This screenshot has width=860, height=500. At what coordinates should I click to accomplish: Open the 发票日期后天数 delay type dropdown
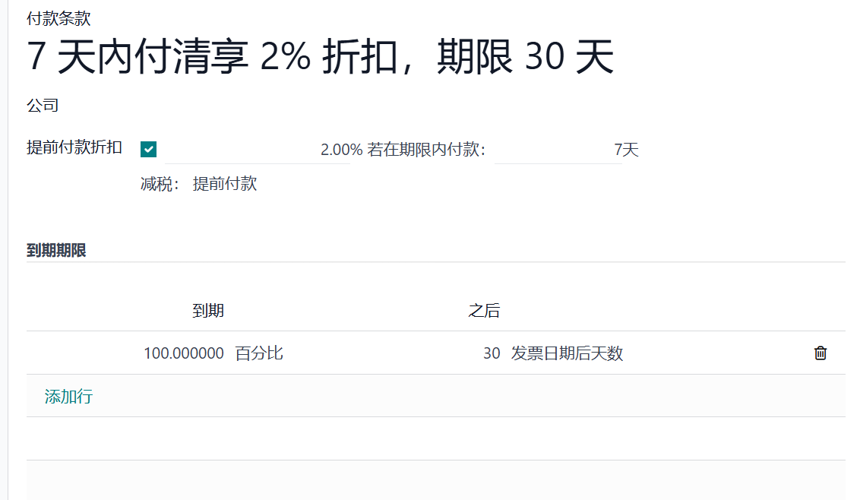click(567, 353)
